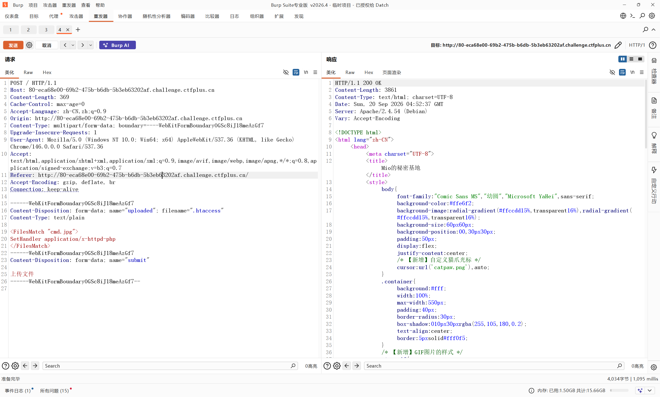Edit the target with the pencil icon
Viewport: 660px width, 397px height.
tap(618, 45)
